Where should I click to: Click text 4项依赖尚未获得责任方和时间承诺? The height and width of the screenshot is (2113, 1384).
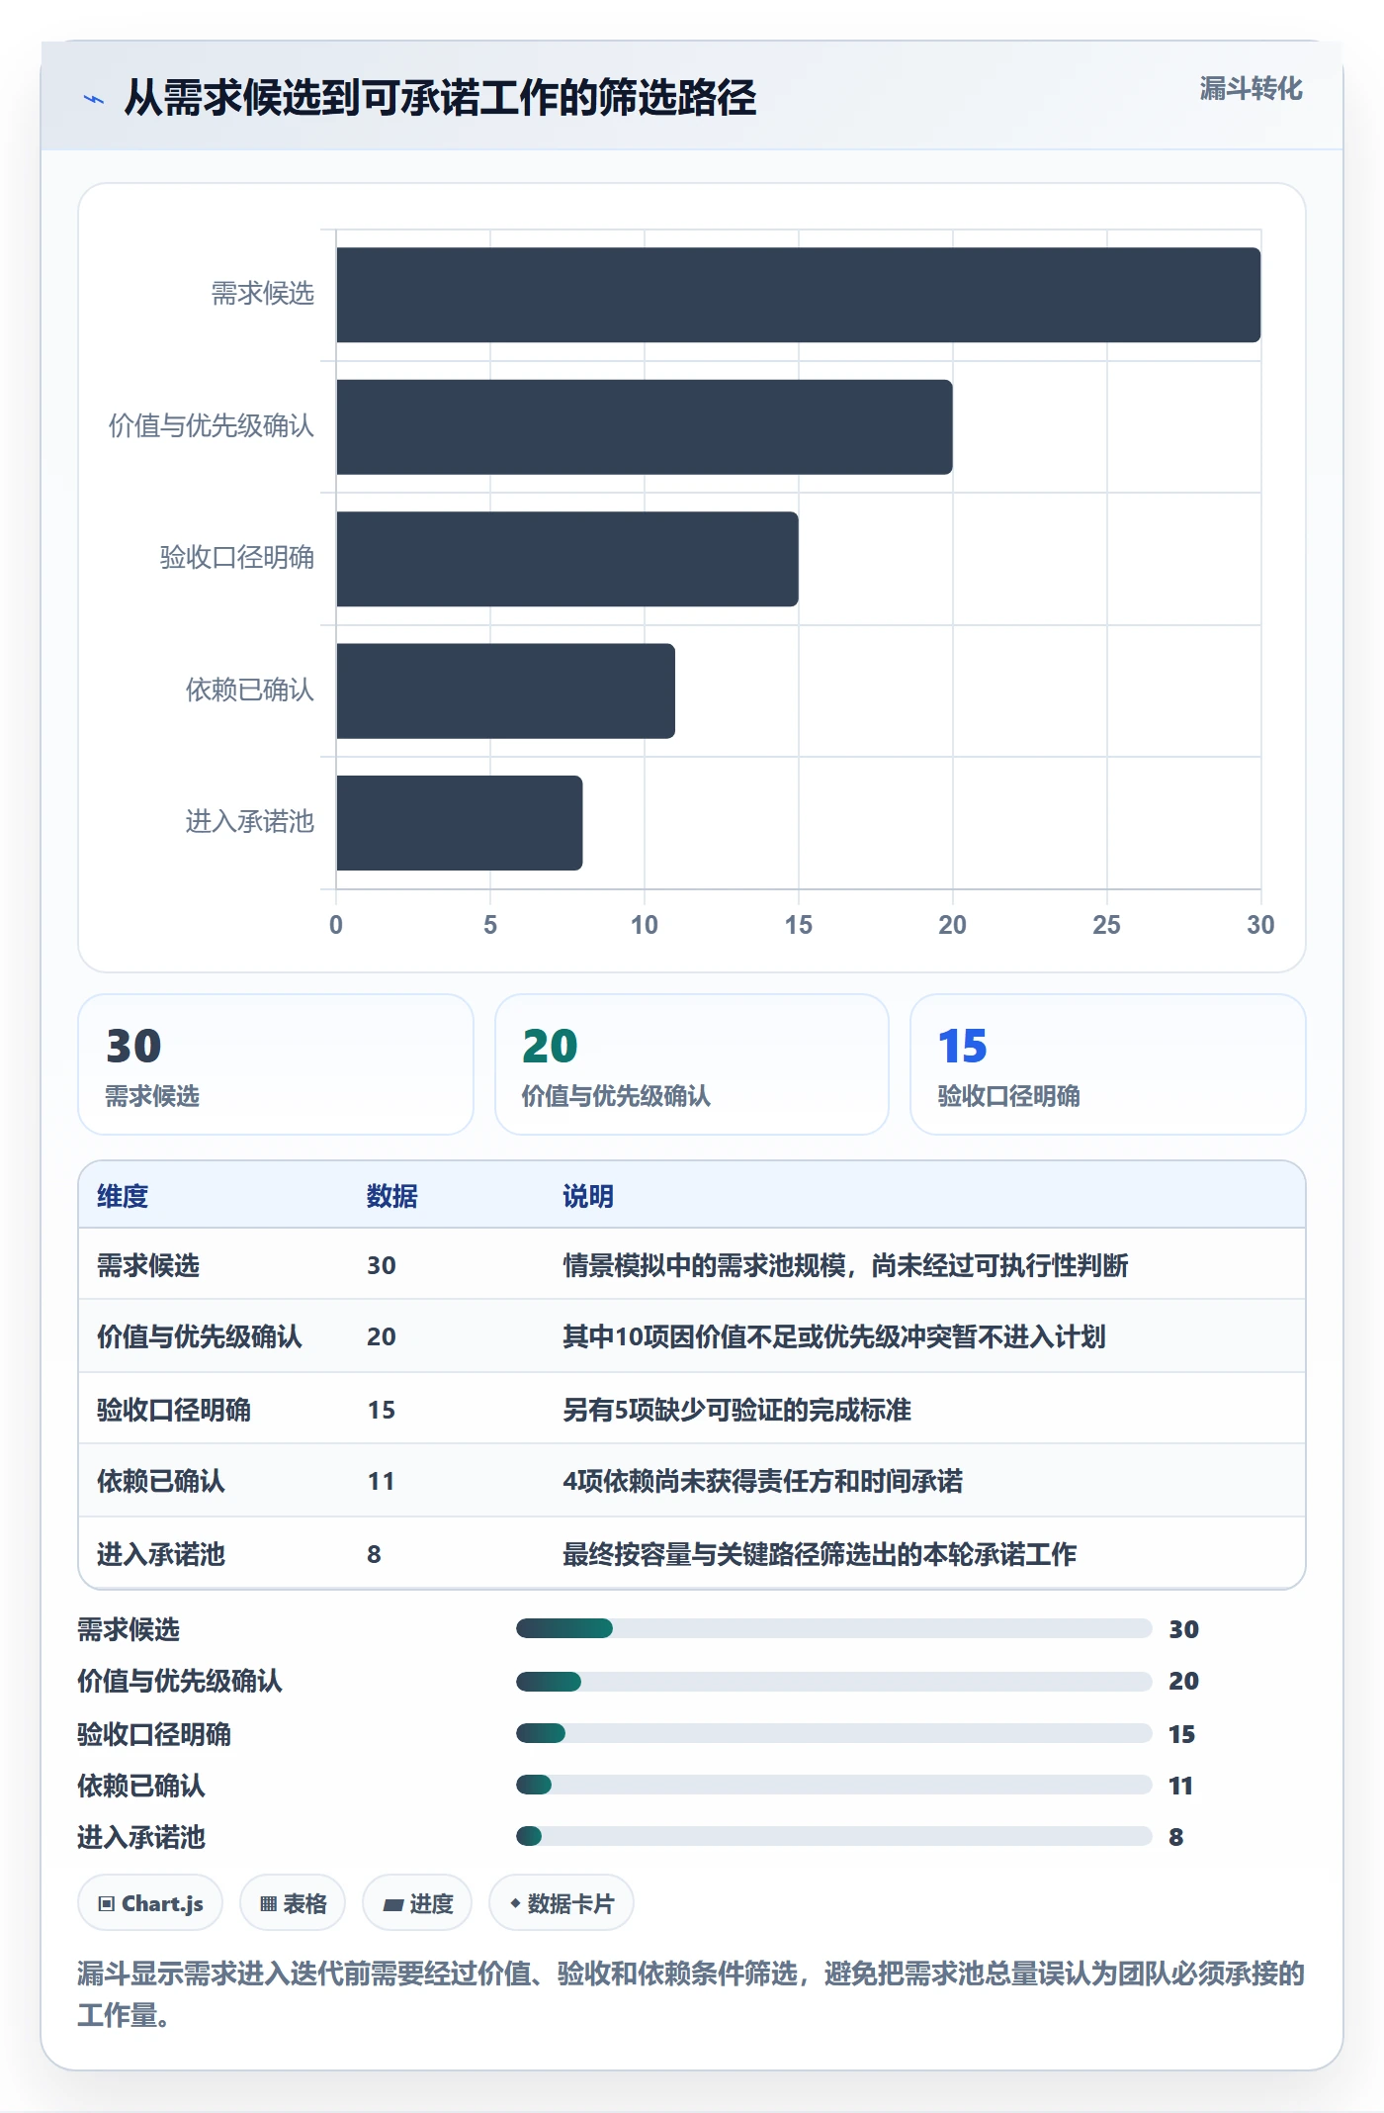point(762,1481)
